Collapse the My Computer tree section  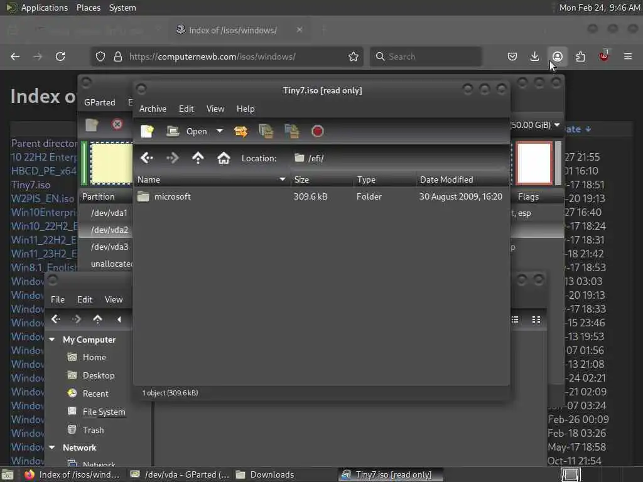52,340
